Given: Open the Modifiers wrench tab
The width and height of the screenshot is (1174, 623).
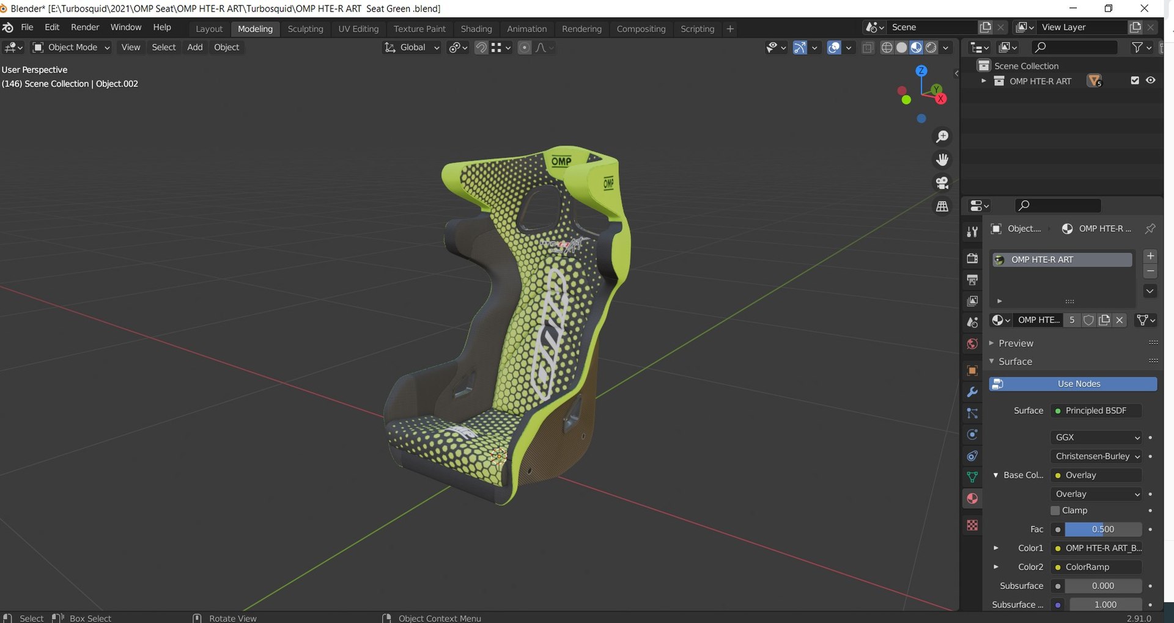Looking at the screenshot, I should [972, 392].
